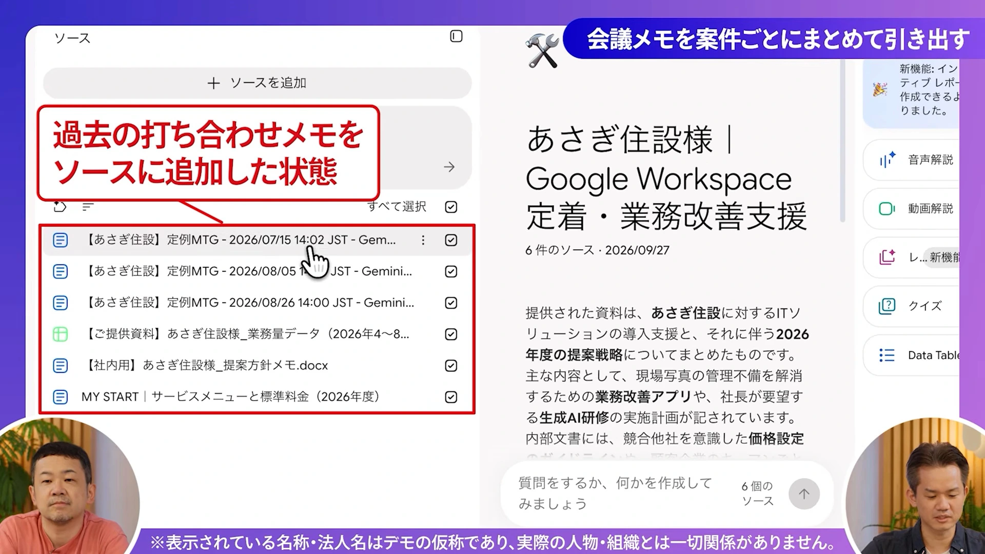The width and height of the screenshot is (985, 554).
Task: Open source 【ご提供資料】あさぎ住設様_業務量データ
Action: (247, 334)
